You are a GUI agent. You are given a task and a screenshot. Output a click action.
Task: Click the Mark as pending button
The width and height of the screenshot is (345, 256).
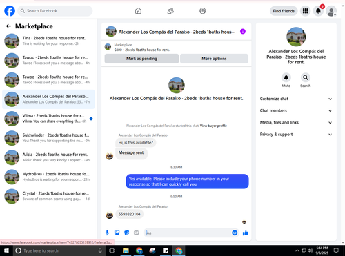[141, 59]
